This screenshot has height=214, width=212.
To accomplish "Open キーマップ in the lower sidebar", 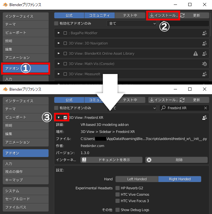I will pos(26,180).
